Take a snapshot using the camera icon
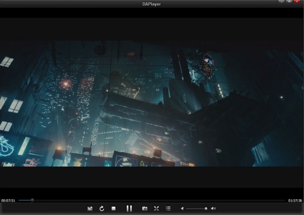Screen dimensions: 304x215 tap(144, 208)
